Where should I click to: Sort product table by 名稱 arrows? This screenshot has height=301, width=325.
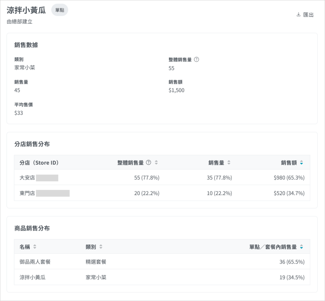(x=35, y=247)
